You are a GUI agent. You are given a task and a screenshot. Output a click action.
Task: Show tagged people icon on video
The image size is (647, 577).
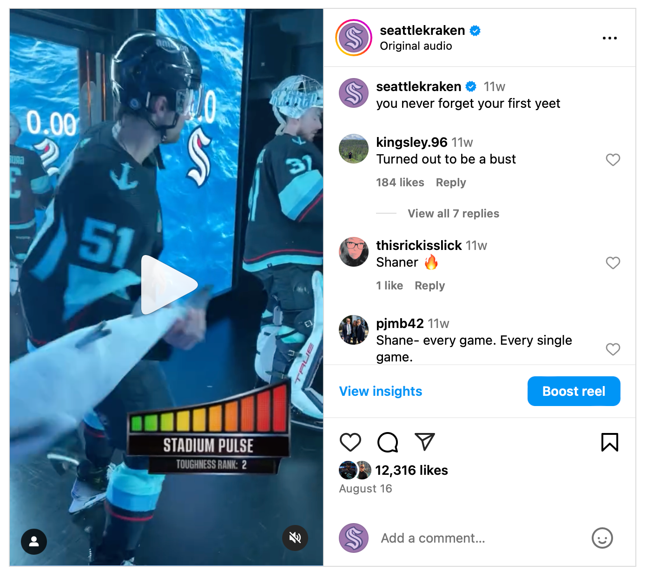34,542
